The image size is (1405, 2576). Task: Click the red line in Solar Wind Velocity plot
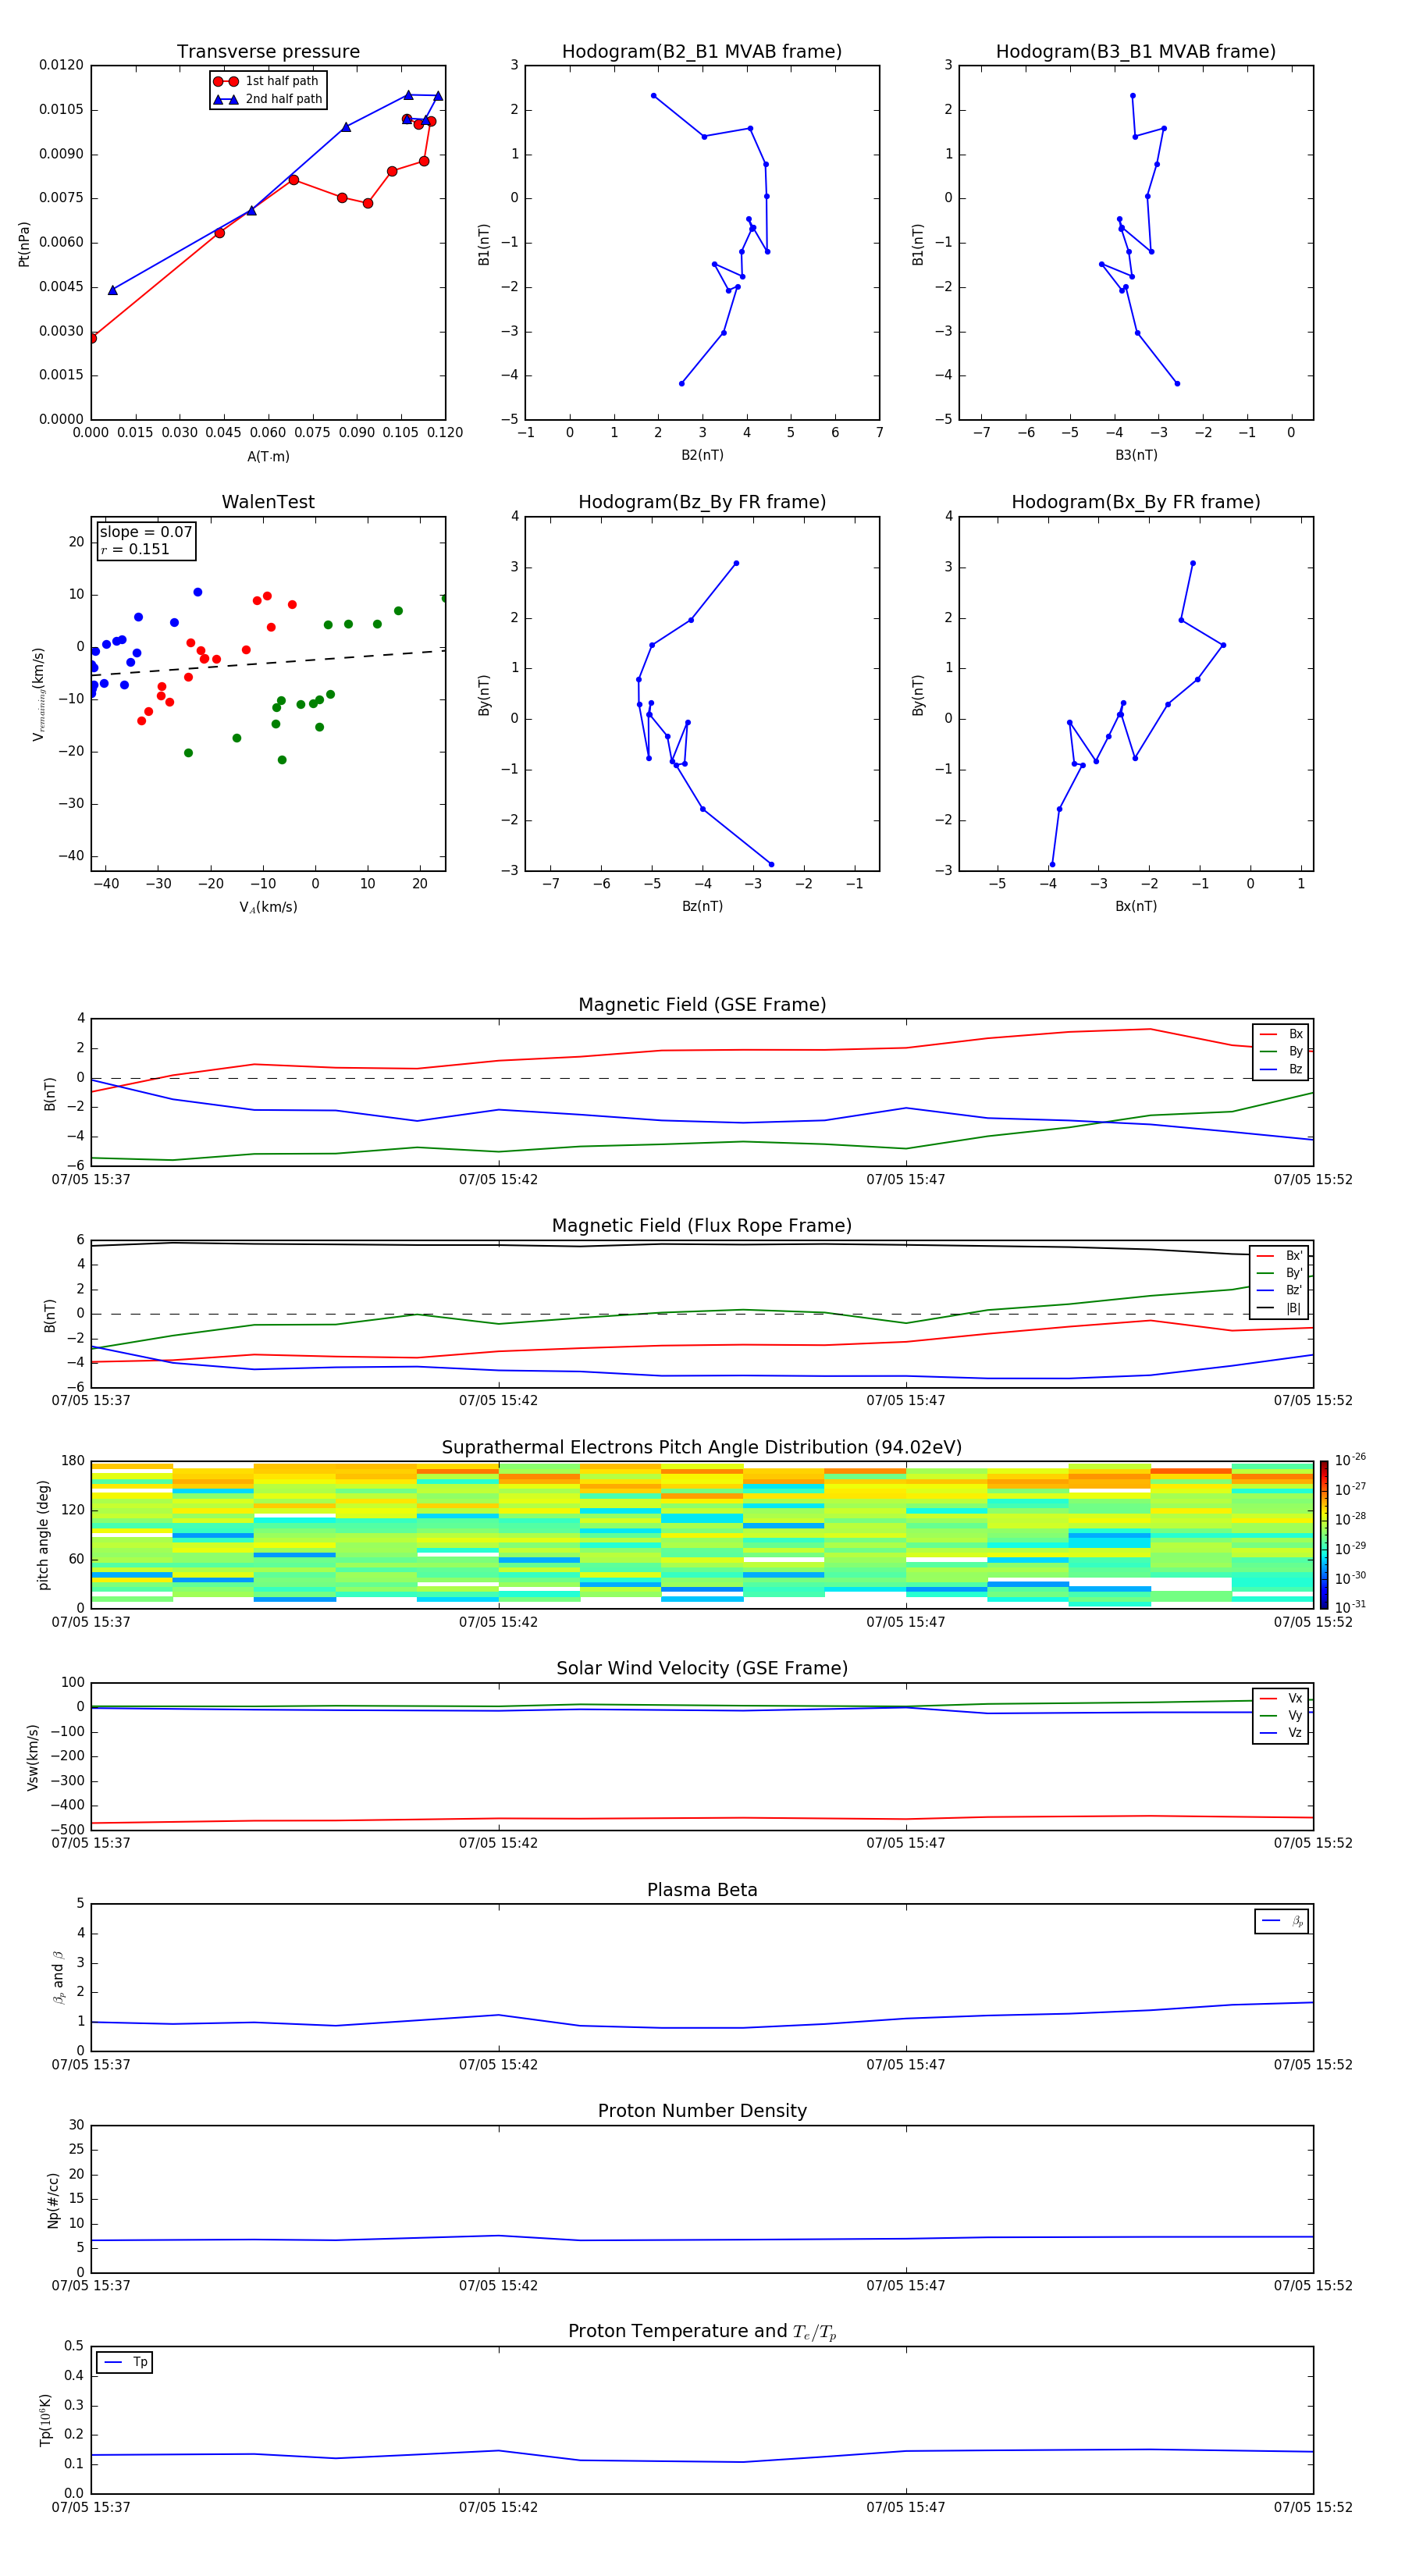(x=702, y=1818)
